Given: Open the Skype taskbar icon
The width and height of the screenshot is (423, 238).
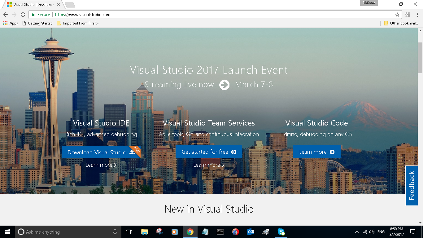Looking at the screenshot, I should point(281,232).
